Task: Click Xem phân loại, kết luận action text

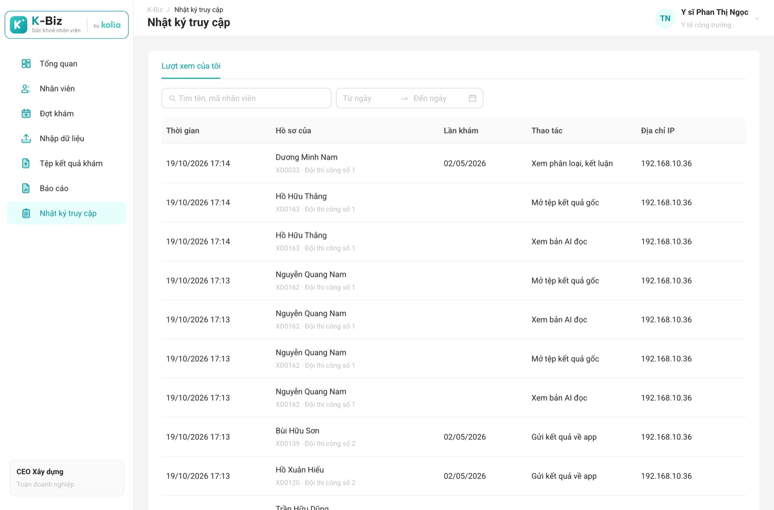Action: pyautogui.click(x=572, y=164)
